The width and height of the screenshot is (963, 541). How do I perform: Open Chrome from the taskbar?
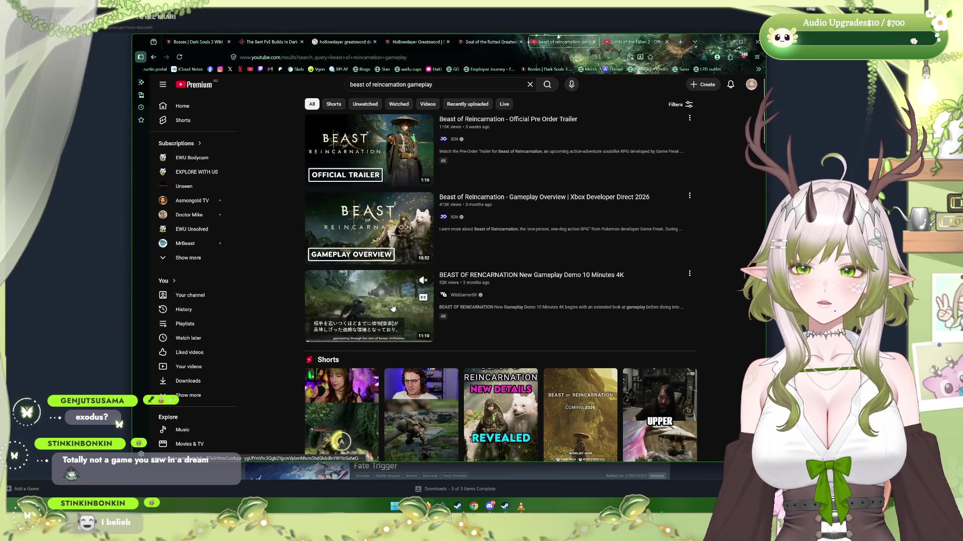(x=473, y=506)
